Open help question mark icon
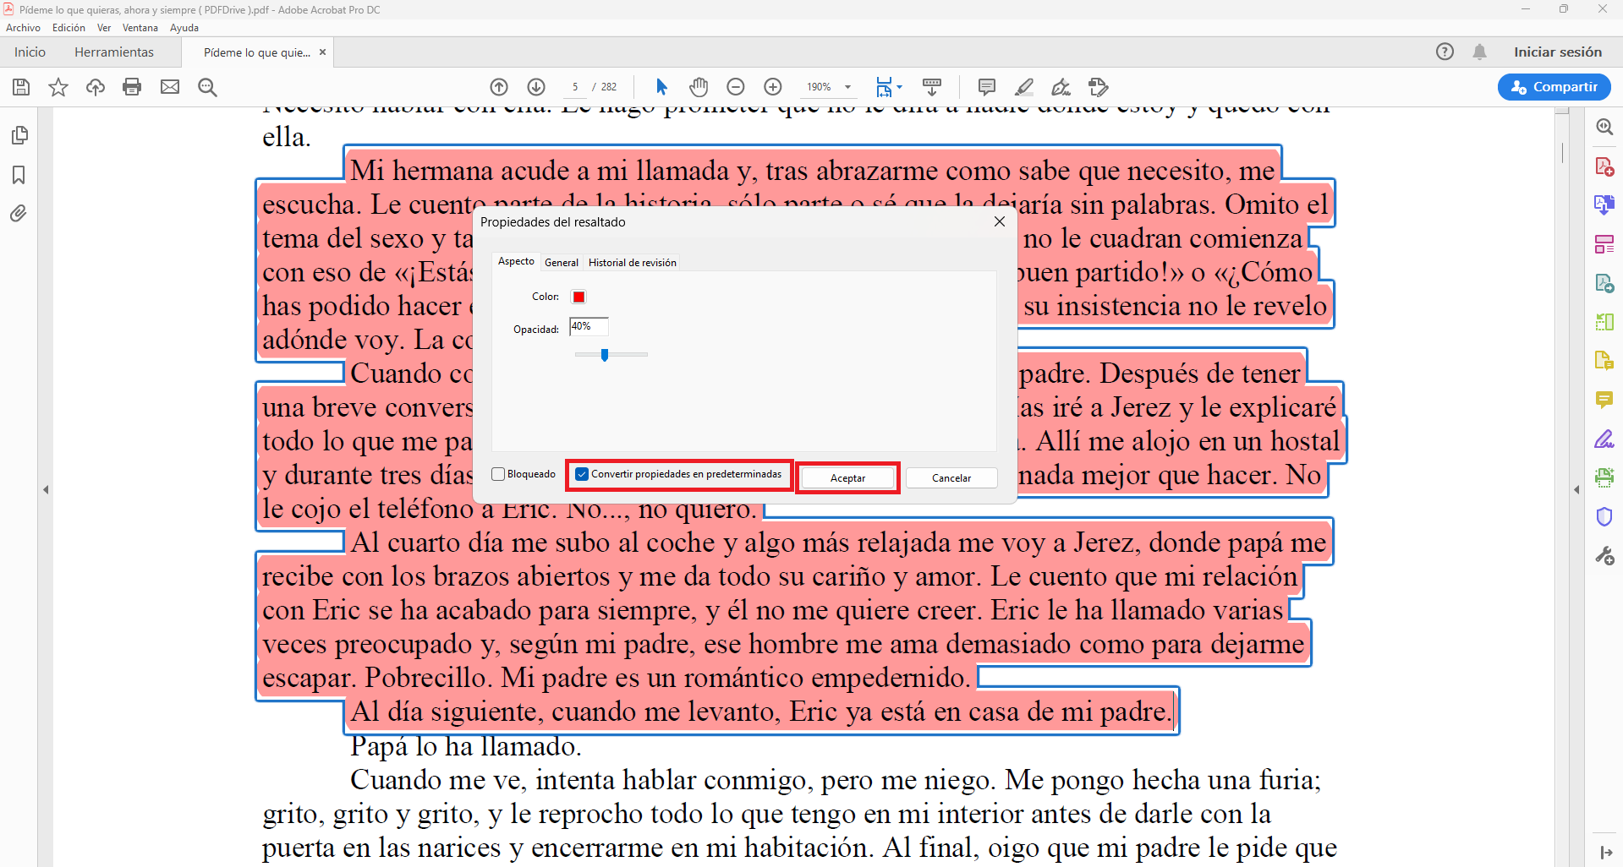1623x867 pixels. pos(1445,52)
